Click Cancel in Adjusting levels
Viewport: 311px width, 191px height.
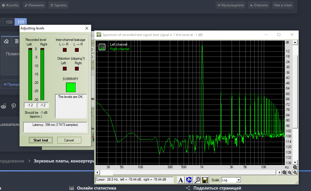click(x=69, y=140)
